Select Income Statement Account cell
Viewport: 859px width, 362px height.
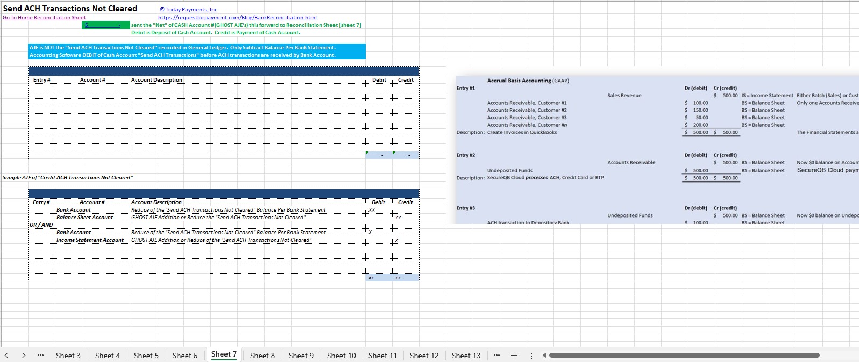[93, 240]
